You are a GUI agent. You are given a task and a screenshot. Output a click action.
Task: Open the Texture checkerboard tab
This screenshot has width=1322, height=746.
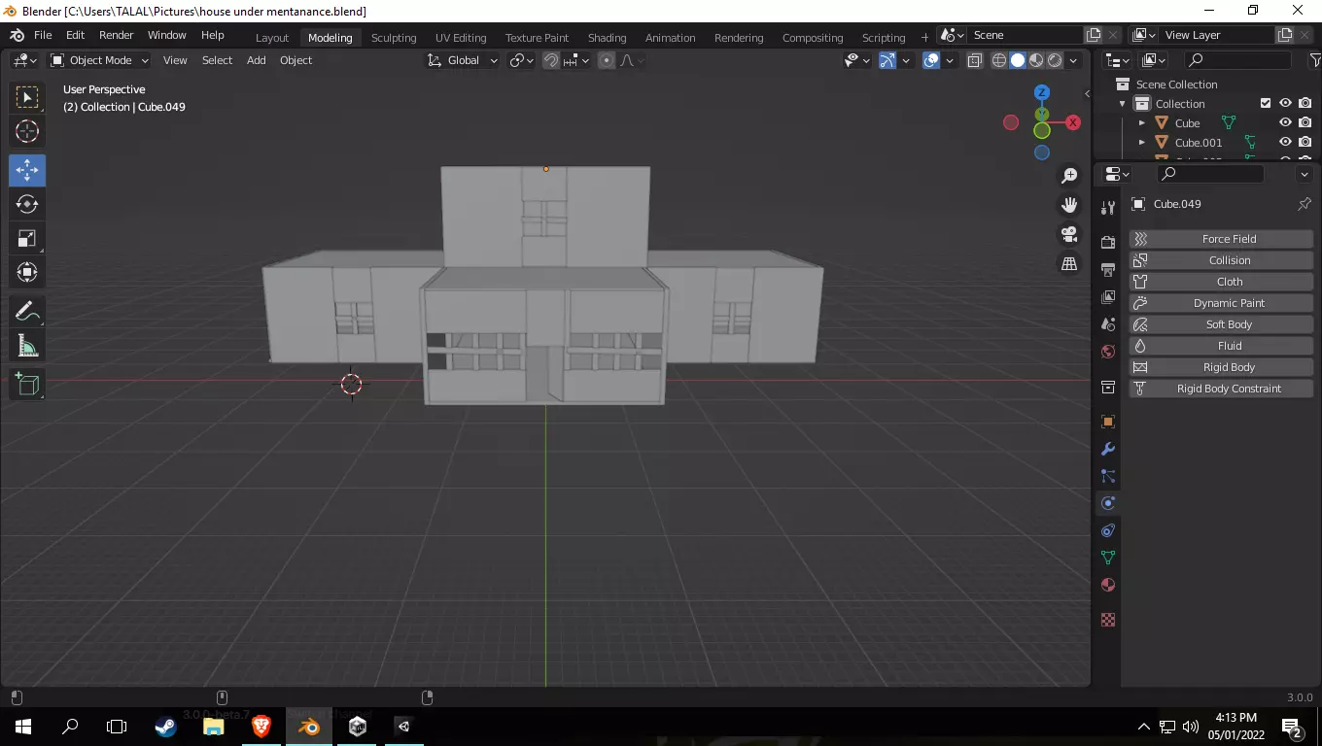click(1107, 620)
